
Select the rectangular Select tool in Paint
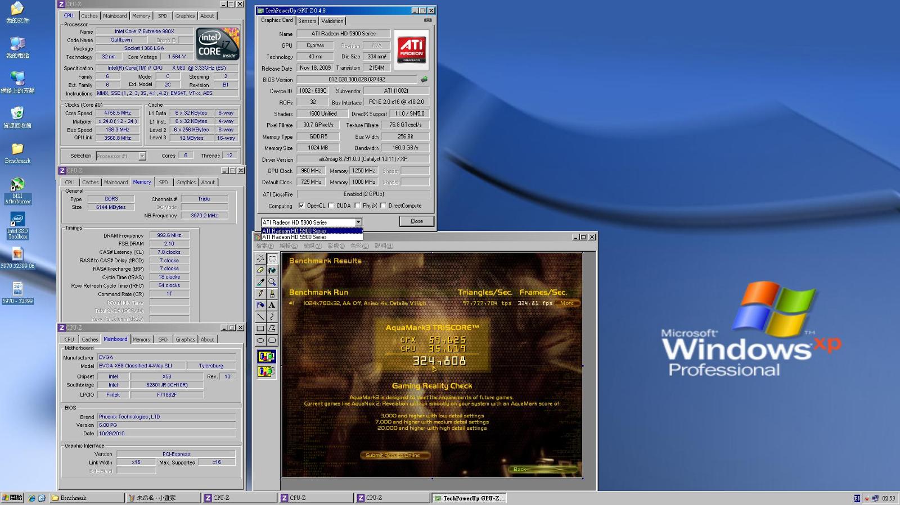tap(272, 258)
